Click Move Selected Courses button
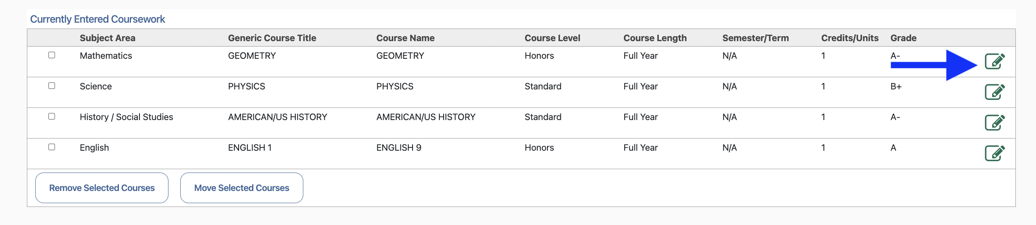 (242, 188)
